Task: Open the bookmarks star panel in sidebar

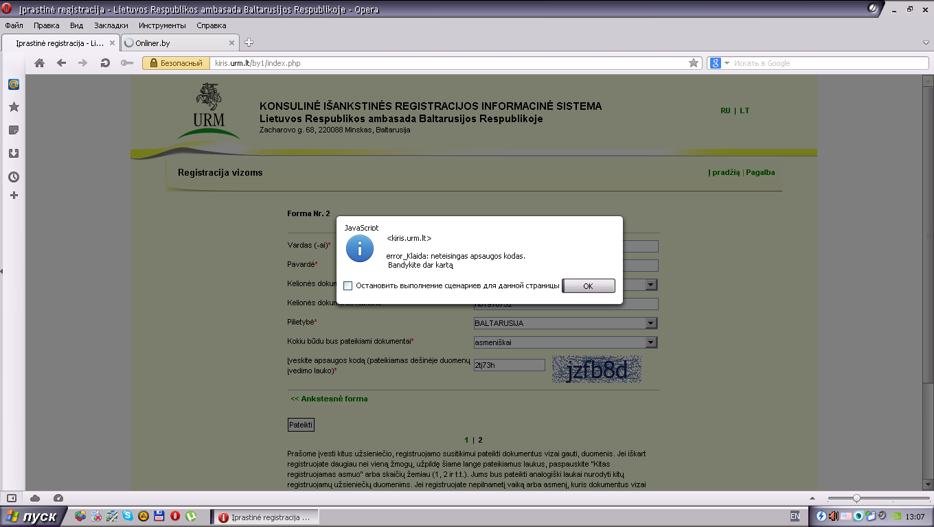Action: (x=13, y=107)
